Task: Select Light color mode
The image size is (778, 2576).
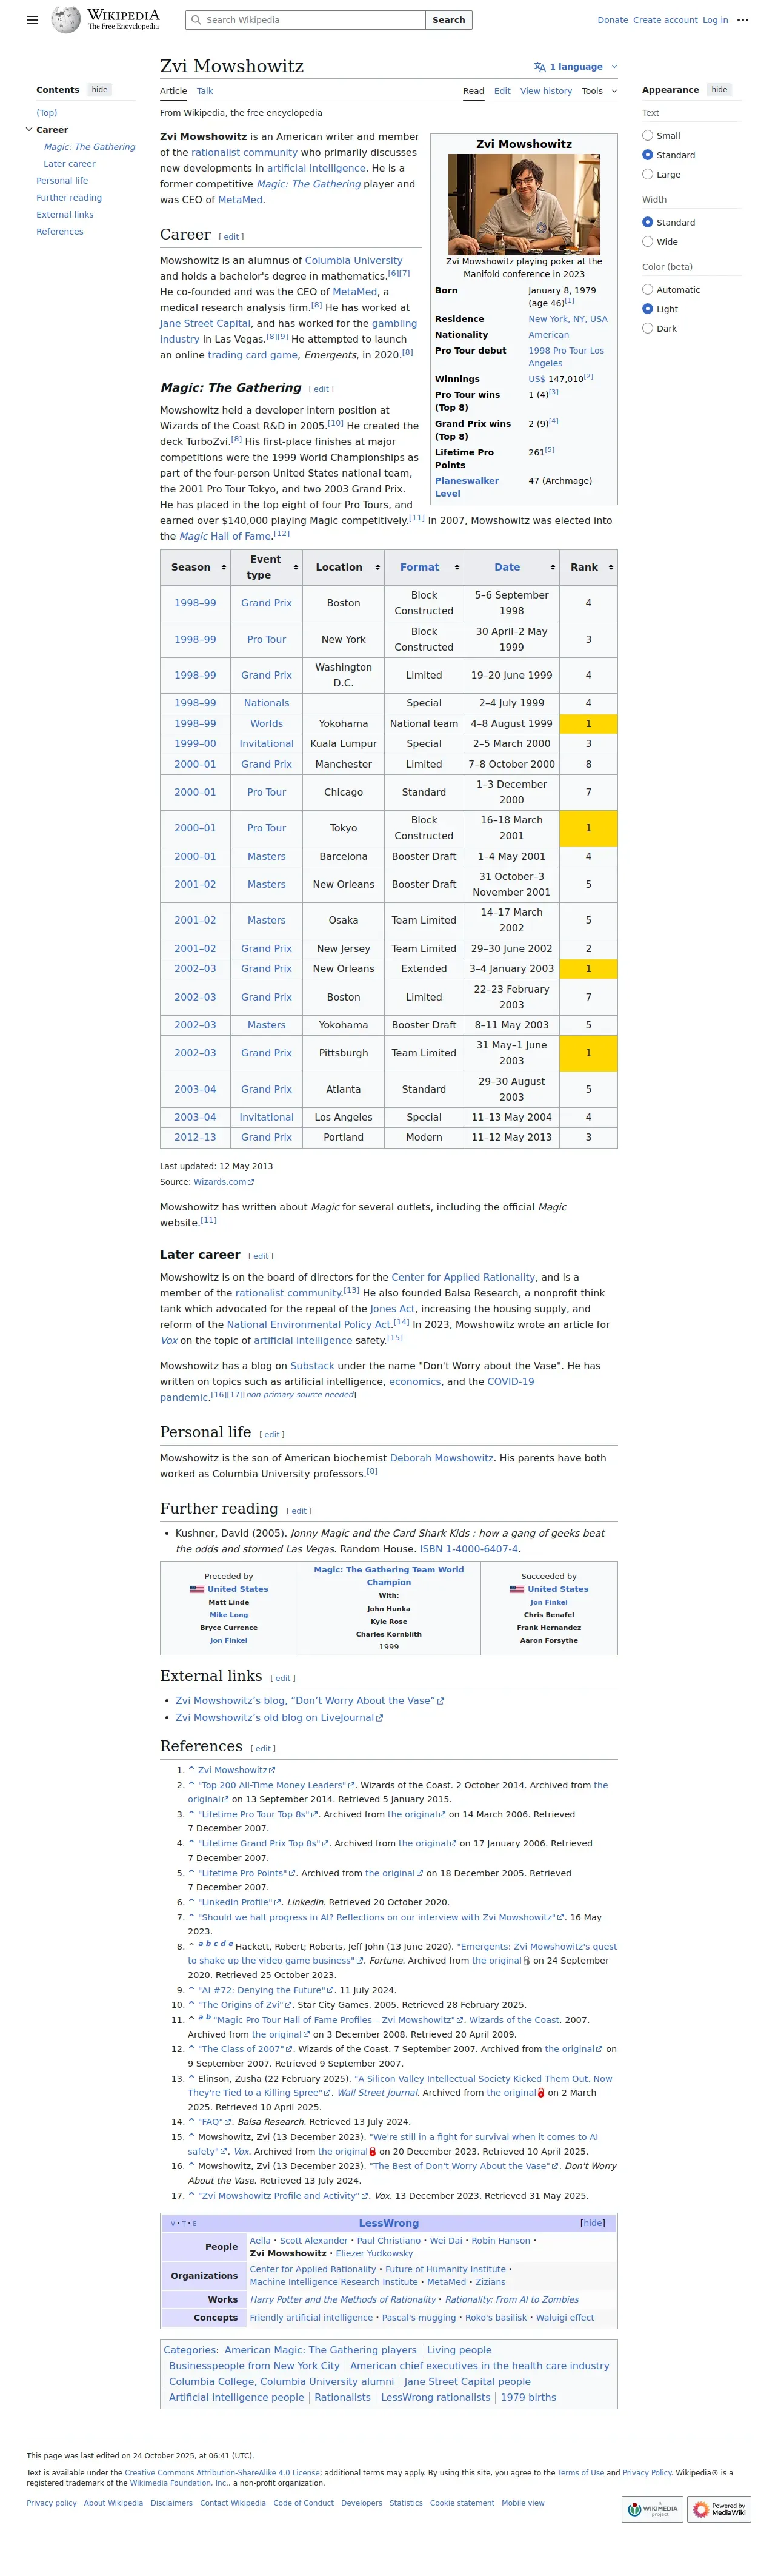Action: coord(647,309)
